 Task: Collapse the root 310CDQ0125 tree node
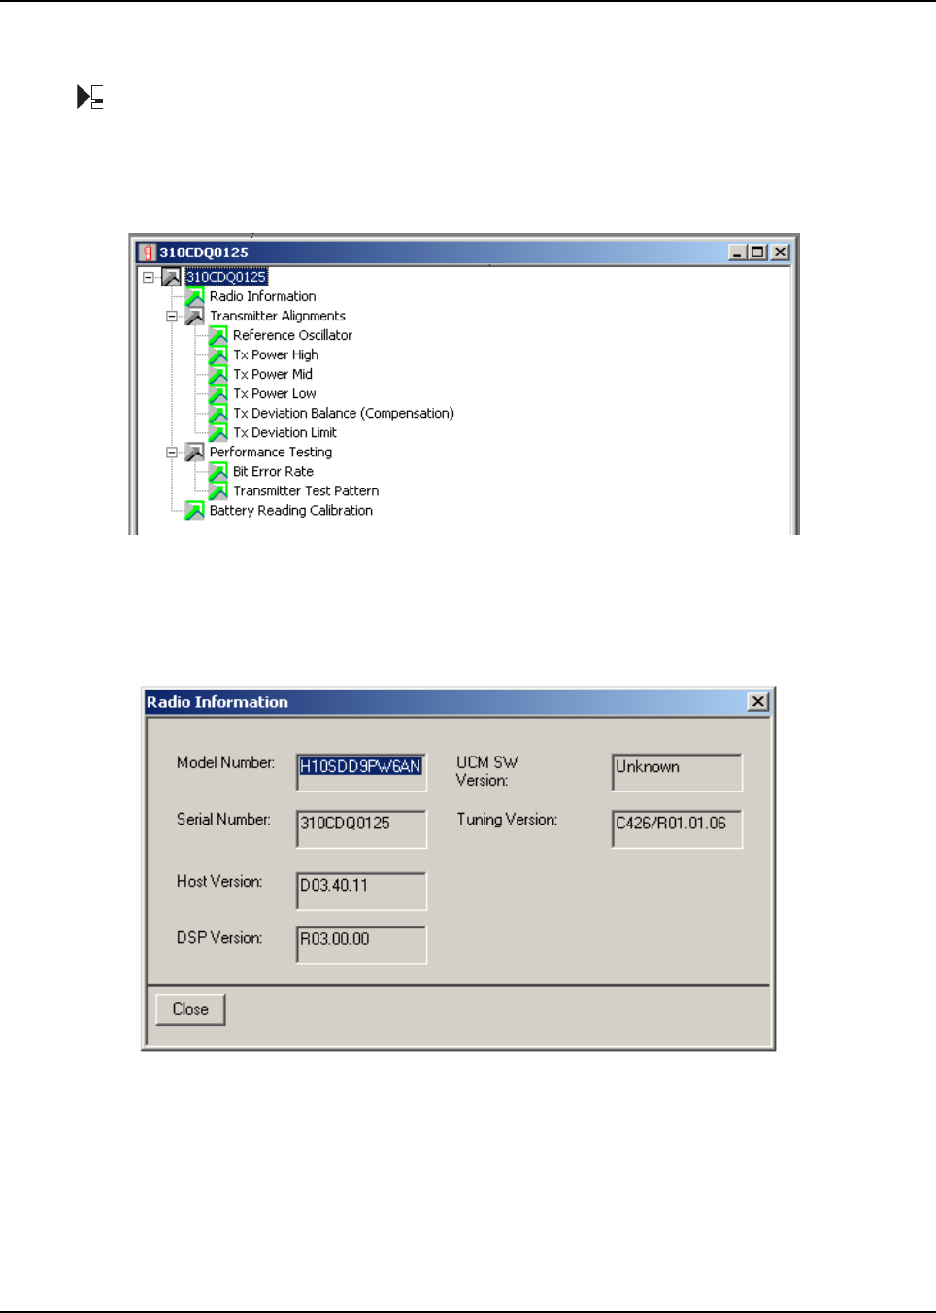click(149, 277)
